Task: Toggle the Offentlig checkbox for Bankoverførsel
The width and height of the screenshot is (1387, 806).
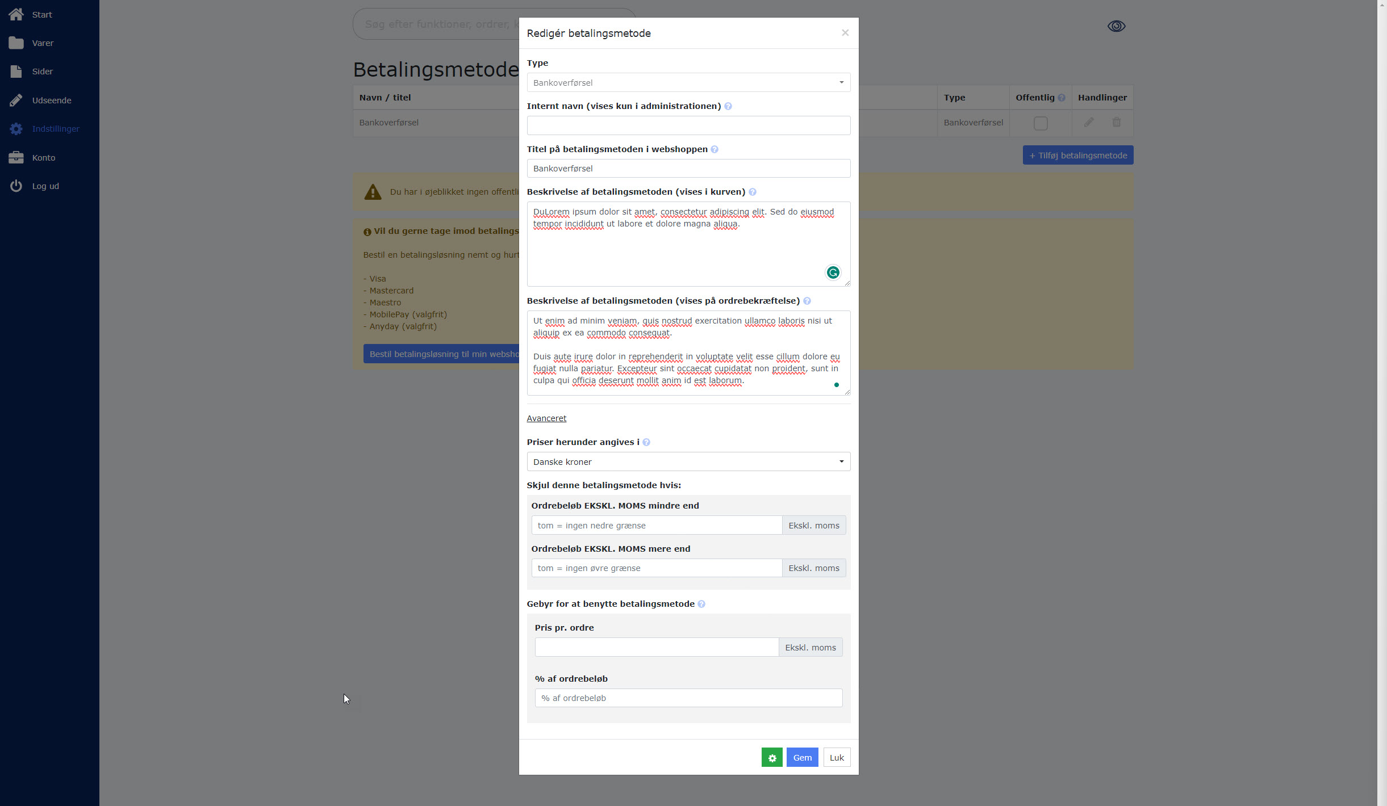Action: tap(1040, 123)
